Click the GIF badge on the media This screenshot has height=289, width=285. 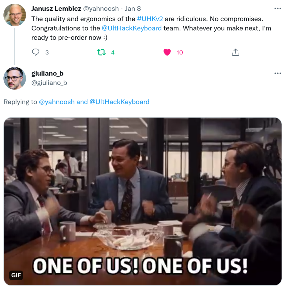(x=16, y=275)
